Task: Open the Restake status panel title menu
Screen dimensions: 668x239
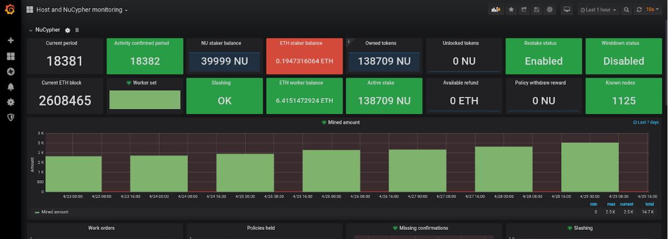Action: [x=540, y=43]
